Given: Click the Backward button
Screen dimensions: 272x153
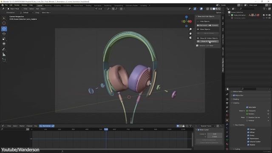Looking at the screenshot, I should [202, 25].
